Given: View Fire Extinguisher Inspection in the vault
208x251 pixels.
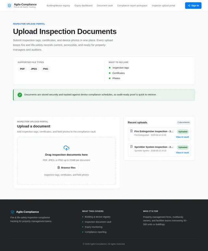Looking at the screenshot, I should tap(182, 137).
